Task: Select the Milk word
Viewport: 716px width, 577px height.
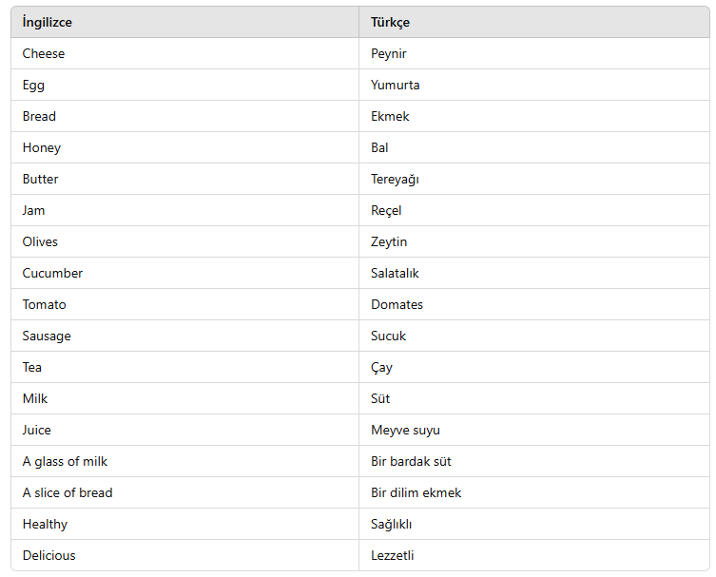Action: pos(35,398)
